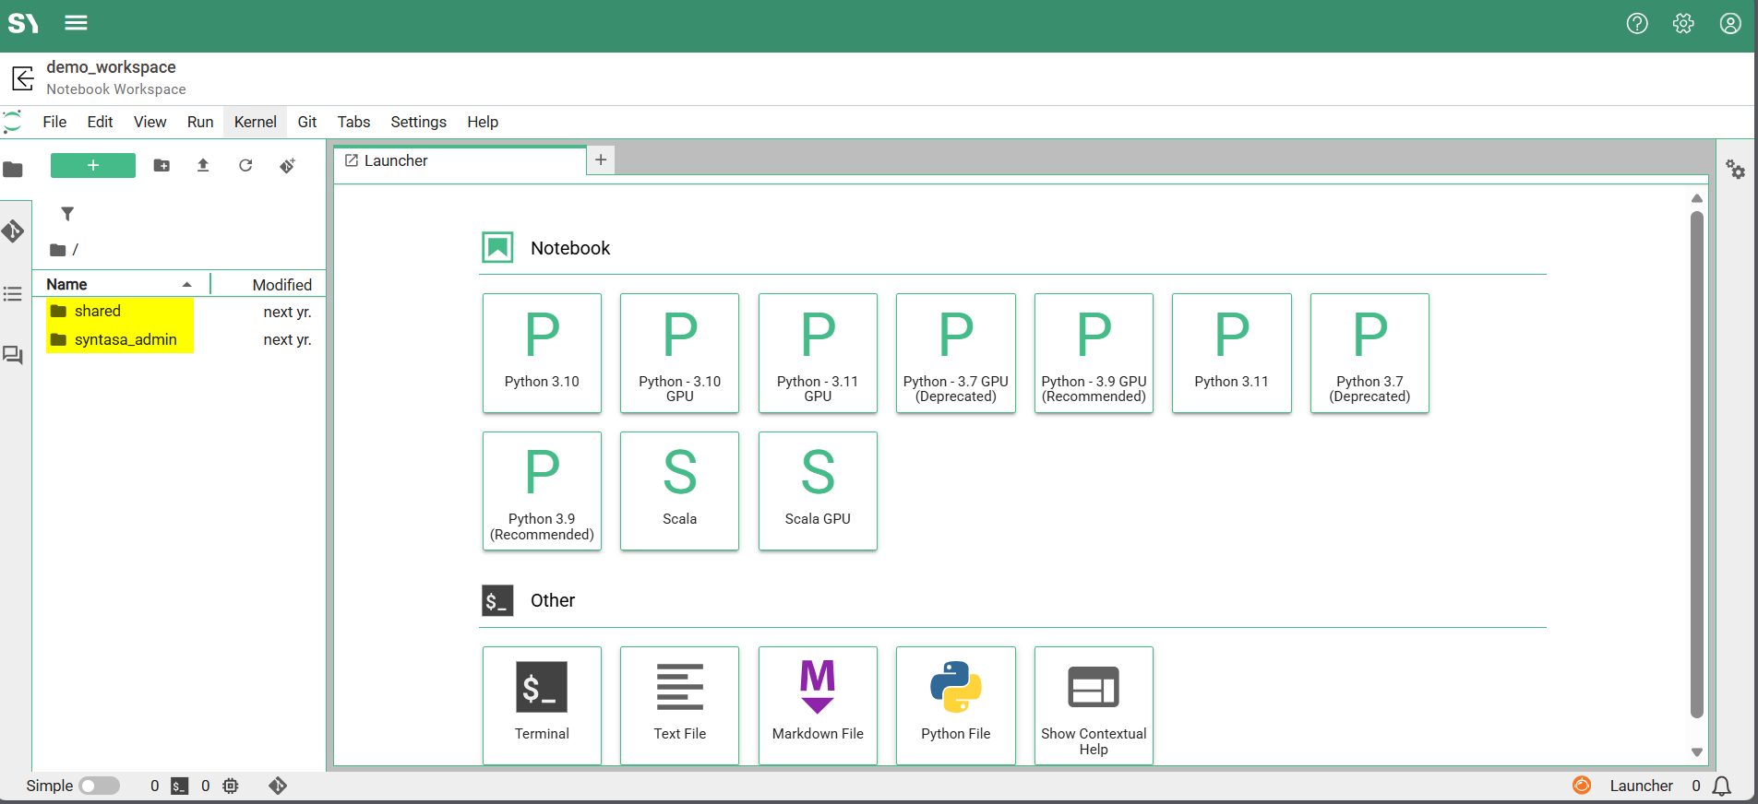Open the property inspector gears icon
This screenshot has width=1758, height=804.
pos(1735,170)
